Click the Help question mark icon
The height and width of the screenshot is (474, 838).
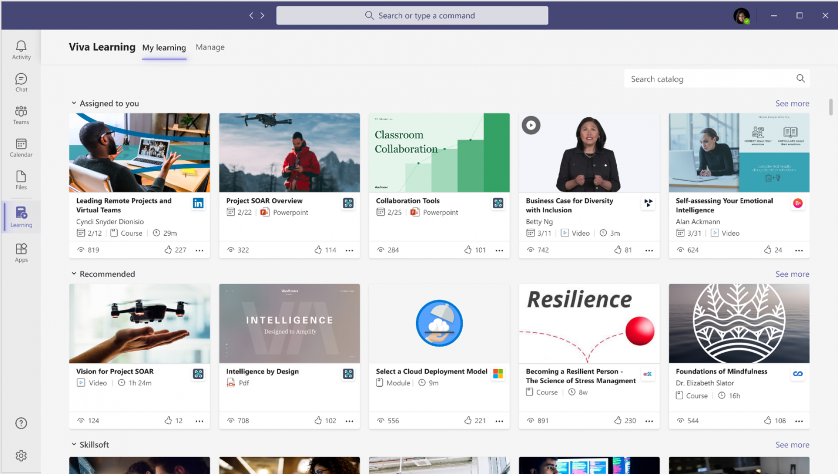(x=21, y=423)
